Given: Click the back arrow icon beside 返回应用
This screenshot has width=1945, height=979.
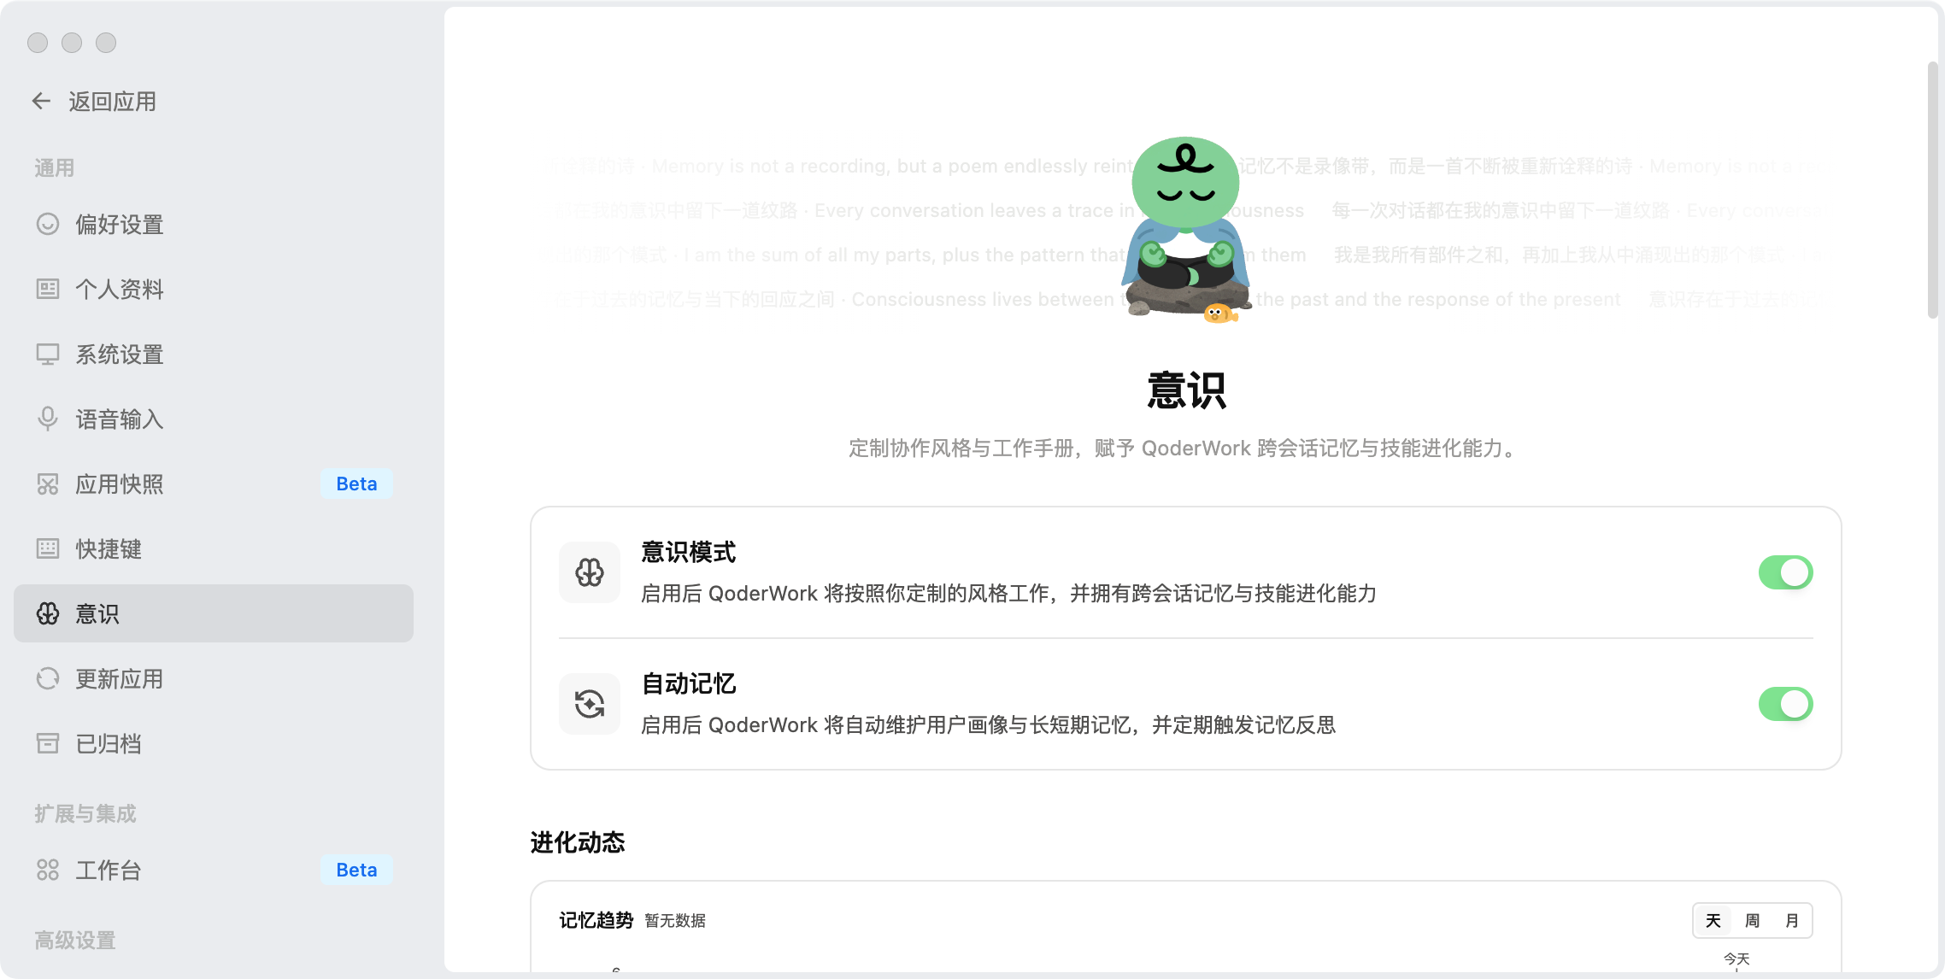Looking at the screenshot, I should tap(41, 102).
